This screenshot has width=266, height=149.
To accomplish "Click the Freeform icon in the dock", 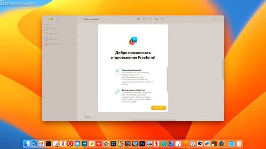I will pyautogui.click(x=207, y=144).
